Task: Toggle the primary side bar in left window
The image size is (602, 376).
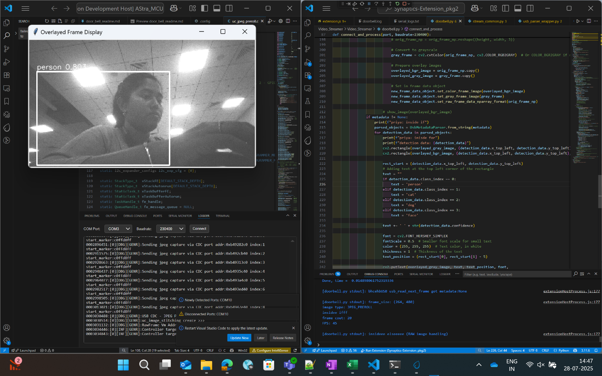Action: point(204,8)
